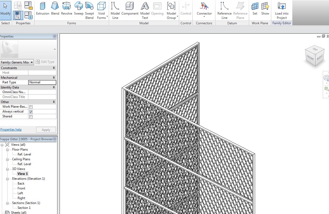
Task: Collapse the Identity Data section
Action: [54, 87]
